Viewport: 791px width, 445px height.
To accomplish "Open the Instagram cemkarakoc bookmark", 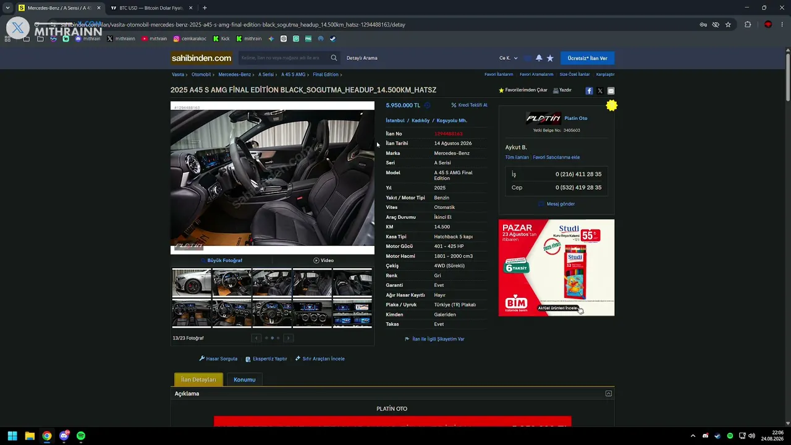I will 190,38.
